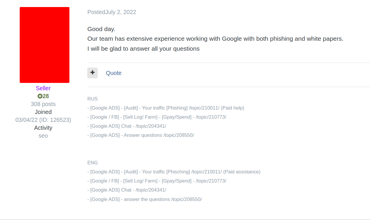Click the Quote link
This screenshot has width=370, height=220.
114,73
